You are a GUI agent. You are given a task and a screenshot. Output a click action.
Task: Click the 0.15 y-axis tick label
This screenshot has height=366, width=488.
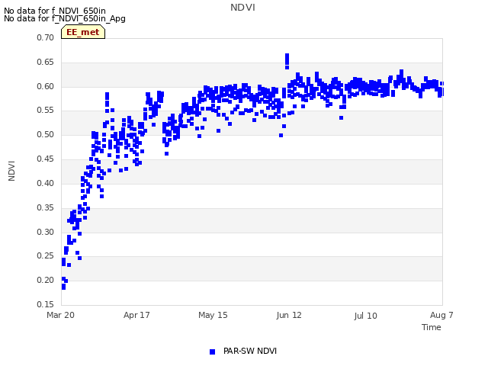[45, 304]
